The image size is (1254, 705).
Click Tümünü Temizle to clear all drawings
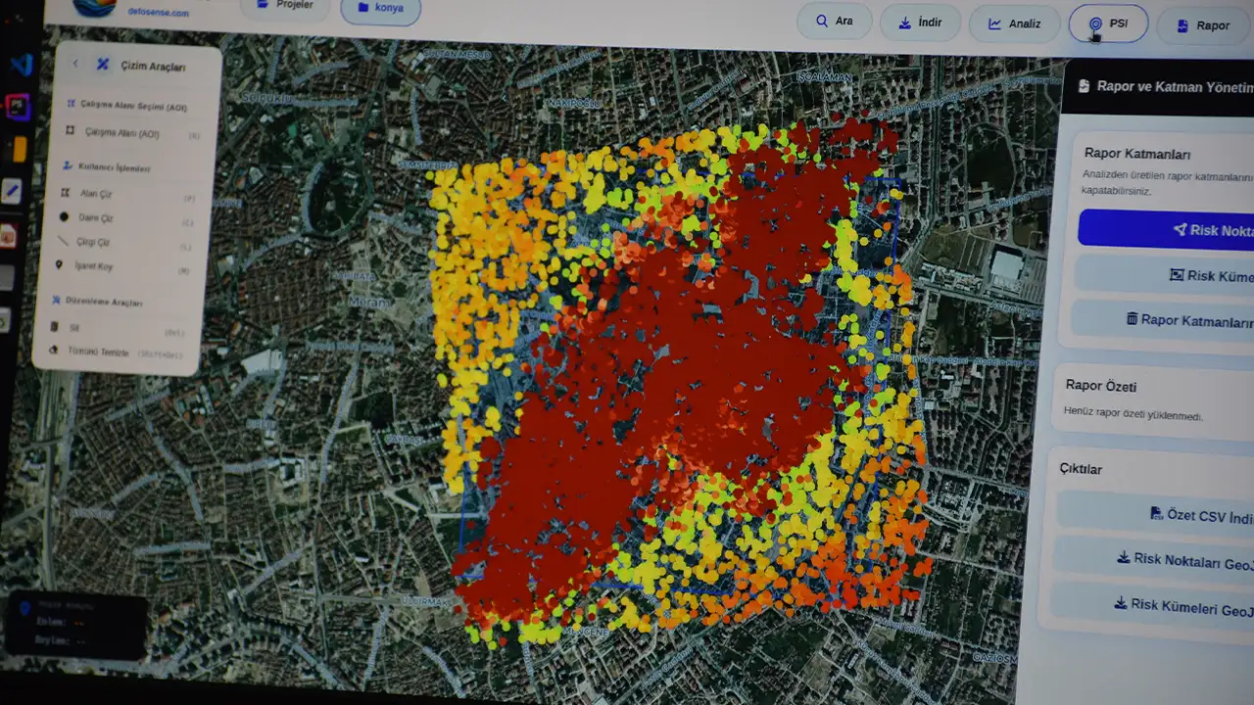97,352
